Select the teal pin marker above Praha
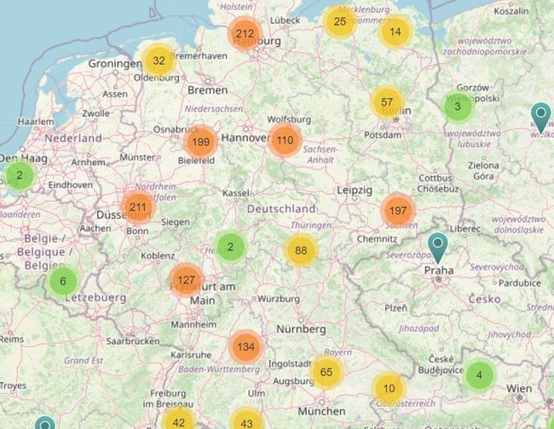The width and height of the screenshot is (554, 429). (x=438, y=248)
